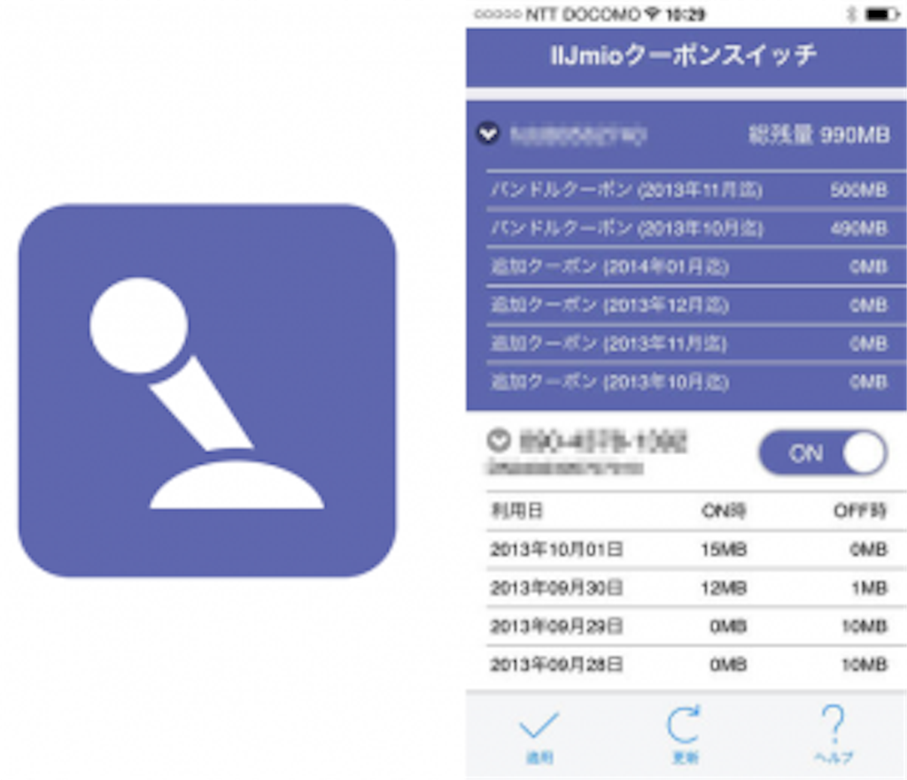Tap the Wi-Fi signal icon in status bar
This screenshot has width=907, height=780.
tap(652, 13)
